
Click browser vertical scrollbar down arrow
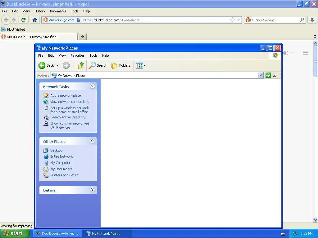click(315, 220)
